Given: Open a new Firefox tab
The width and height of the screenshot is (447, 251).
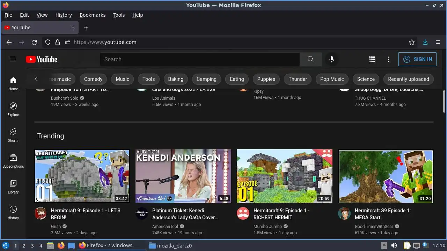Looking at the screenshot, I should coord(86,28).
